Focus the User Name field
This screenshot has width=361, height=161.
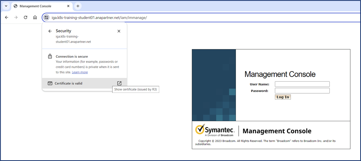(x=302, y=84)
